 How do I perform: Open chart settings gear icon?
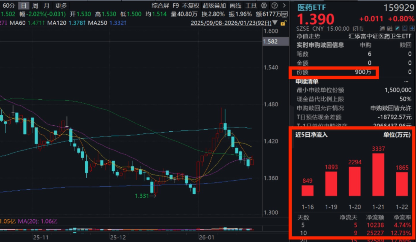coord(264,5)
